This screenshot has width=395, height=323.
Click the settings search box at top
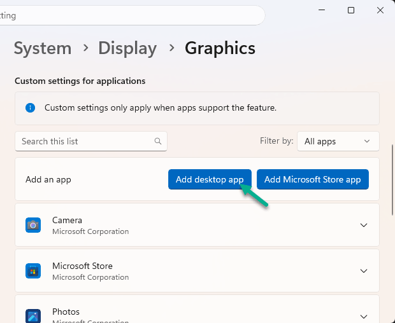[131, 15]
